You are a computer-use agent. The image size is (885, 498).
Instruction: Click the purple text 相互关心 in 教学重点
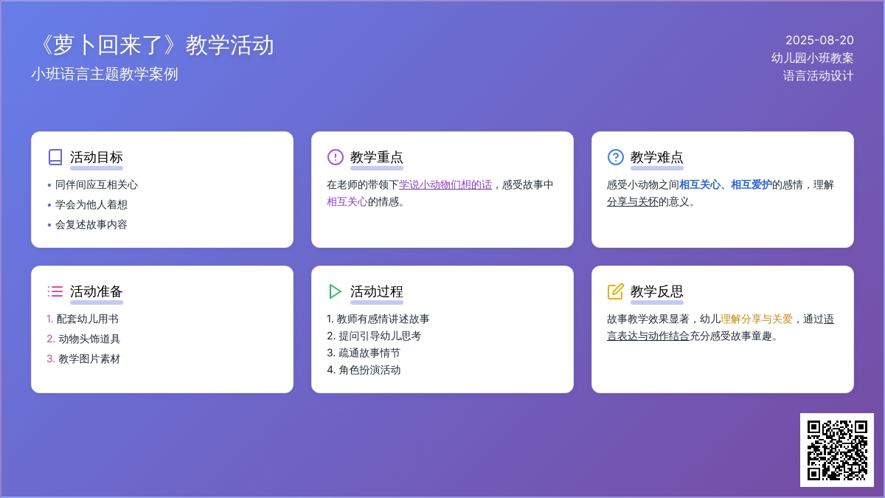pos(347,201)
